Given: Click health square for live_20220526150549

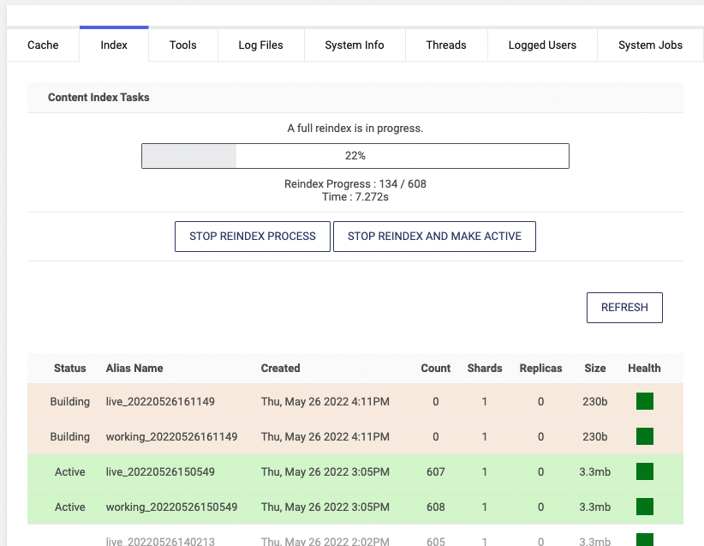Looking at the screenshot, I should 644,471.
